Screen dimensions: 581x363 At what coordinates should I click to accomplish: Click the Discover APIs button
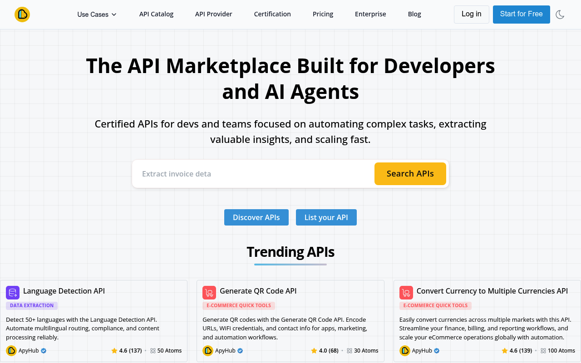[256, 217]
